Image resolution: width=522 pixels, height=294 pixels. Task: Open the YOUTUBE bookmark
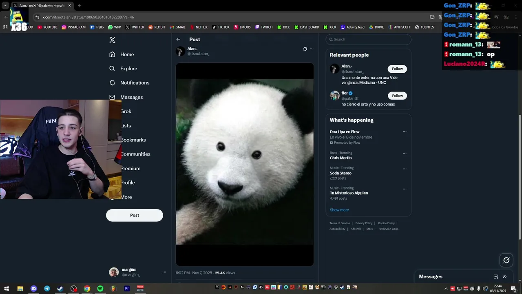[x=47, y=27]
